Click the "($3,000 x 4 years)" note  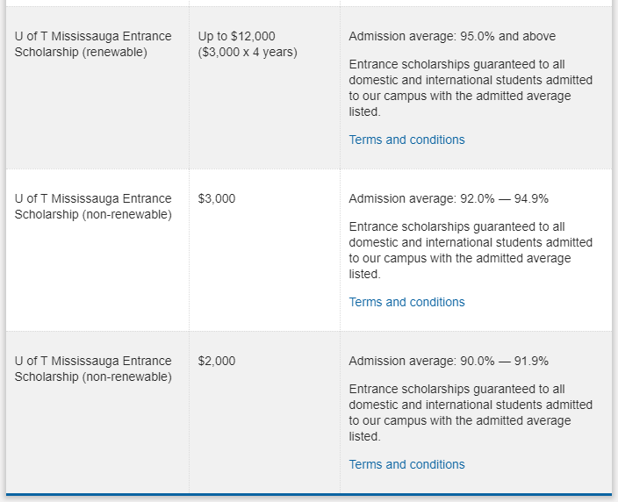point(248,52)
